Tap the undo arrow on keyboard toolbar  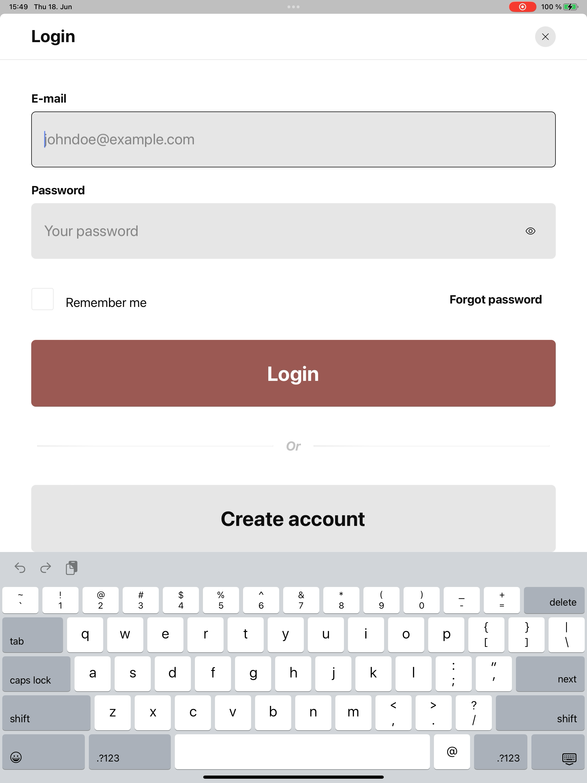[20, 568]
